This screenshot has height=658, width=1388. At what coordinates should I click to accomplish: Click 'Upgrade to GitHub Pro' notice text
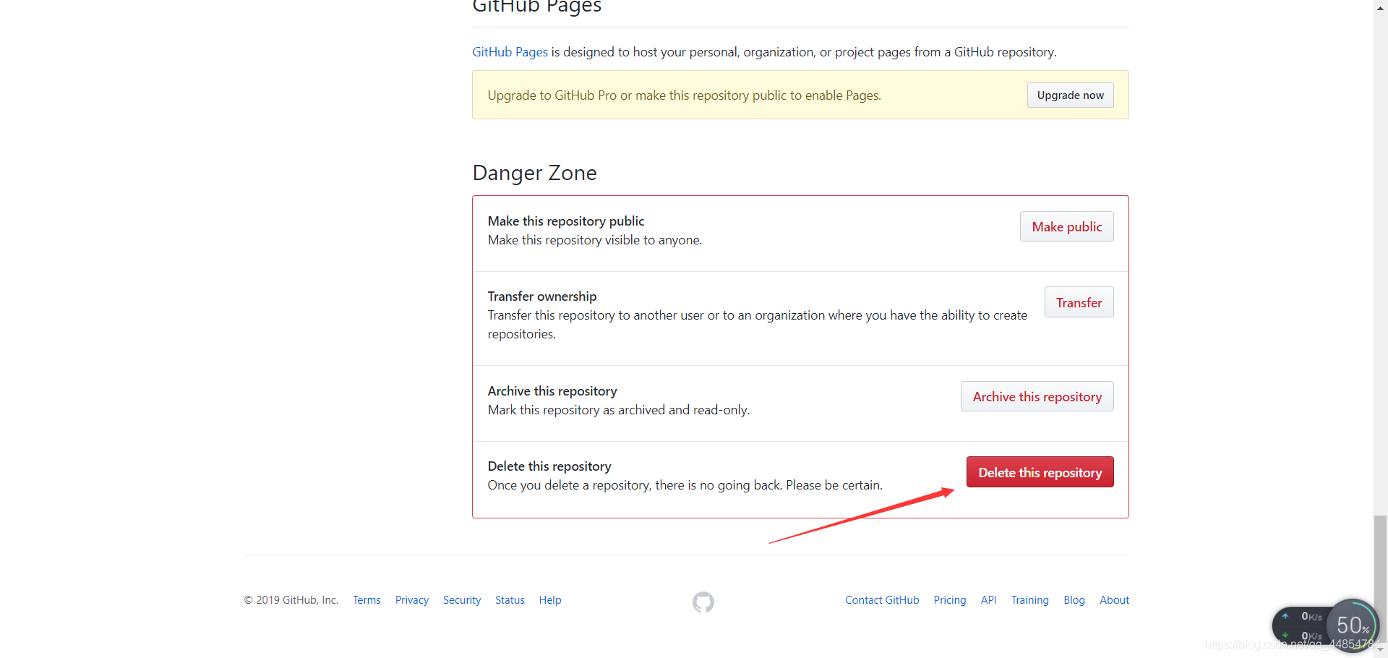(684, 95)
